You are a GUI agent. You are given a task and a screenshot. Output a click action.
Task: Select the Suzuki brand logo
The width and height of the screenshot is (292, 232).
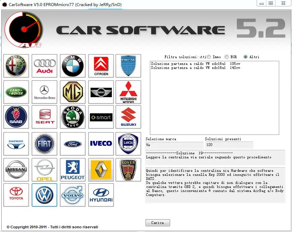tap(128, 117)
